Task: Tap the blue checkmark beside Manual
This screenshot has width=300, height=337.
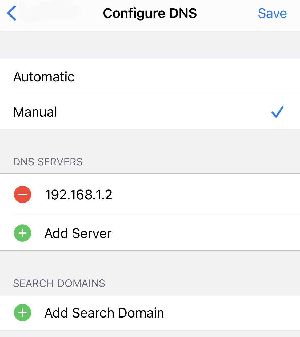Action: coord(277,112)
